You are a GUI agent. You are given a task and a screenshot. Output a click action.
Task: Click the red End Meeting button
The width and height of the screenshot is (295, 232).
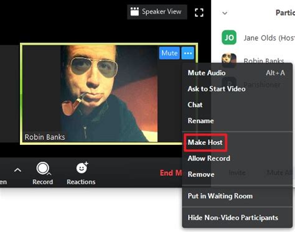click(171, 173)
